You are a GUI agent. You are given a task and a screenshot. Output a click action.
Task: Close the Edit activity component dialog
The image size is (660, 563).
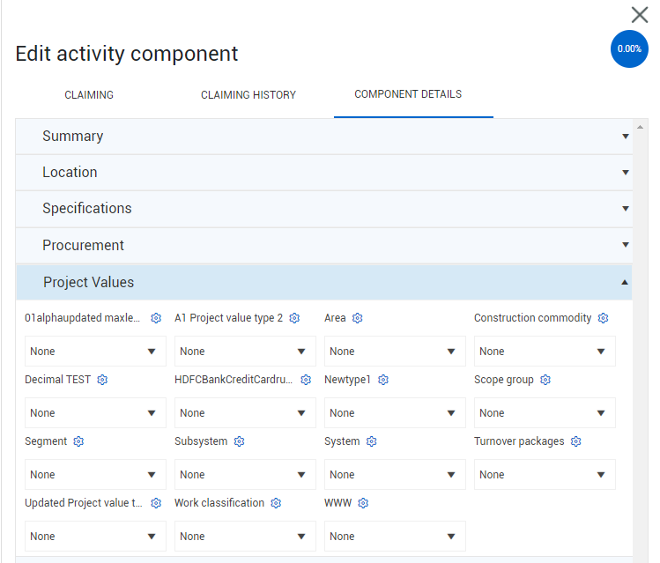pyautogui.click(x=640, y=15)
